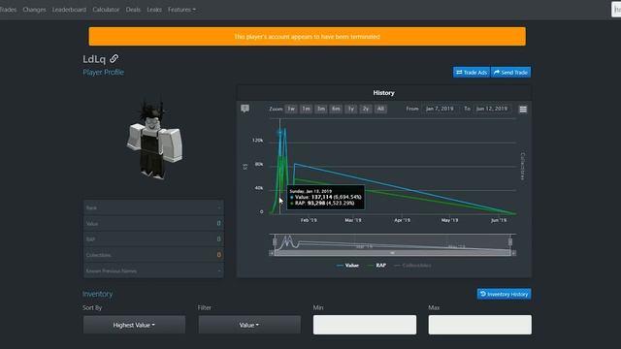Screen dimensions: 621x349
Task: Click the navigator scrollbar thumb
Action: 392,253
